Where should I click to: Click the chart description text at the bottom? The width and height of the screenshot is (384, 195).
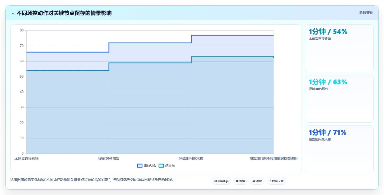(x=92, y=180)
